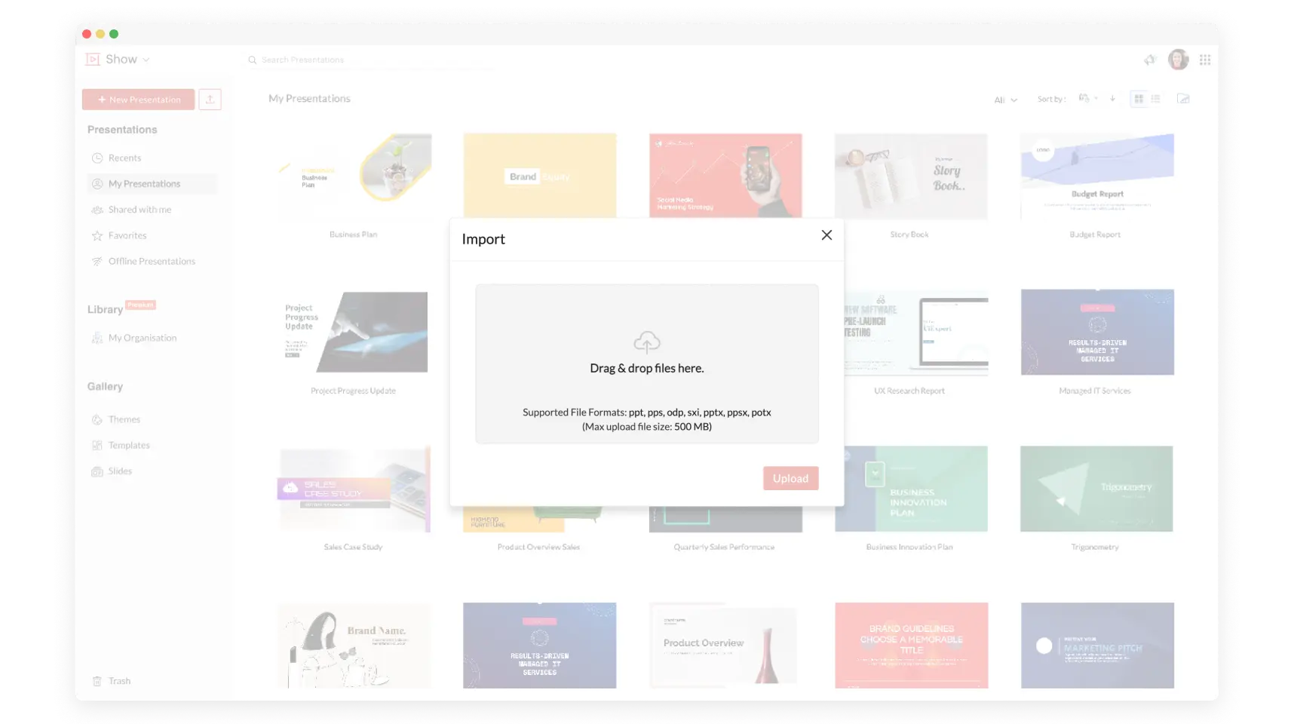The height and width of the screenshot is (724, 1294).
Task: Toggle the sort direction arrow
Action: click(x=1112, y=99)
